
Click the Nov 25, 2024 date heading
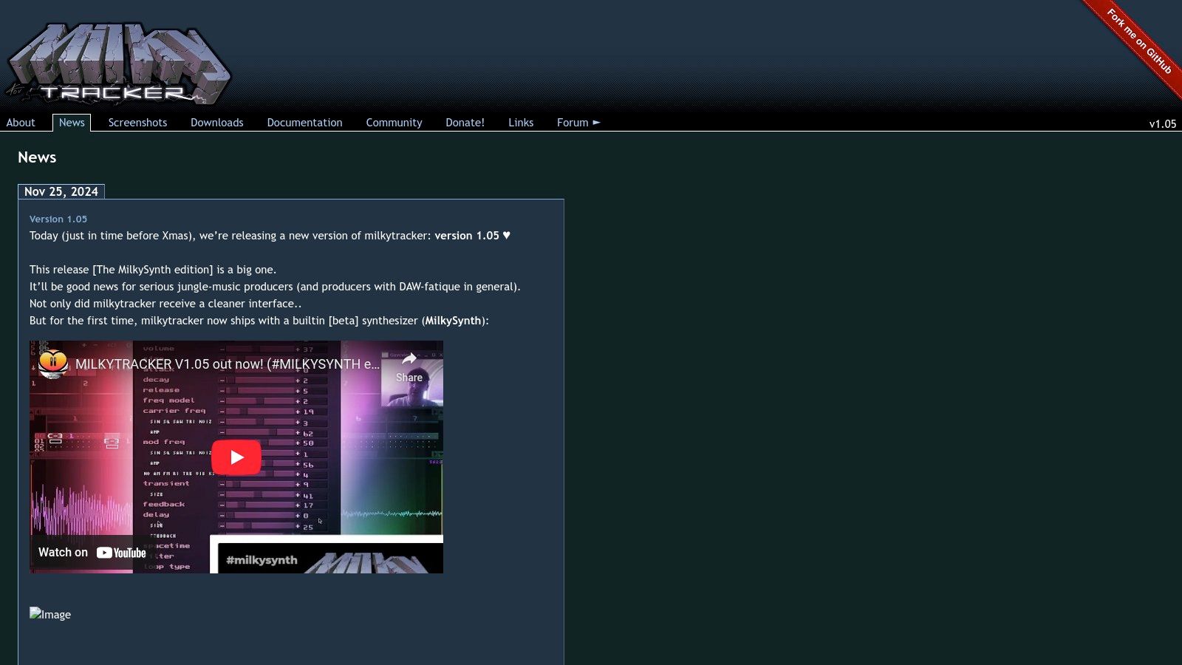[61, 191]
